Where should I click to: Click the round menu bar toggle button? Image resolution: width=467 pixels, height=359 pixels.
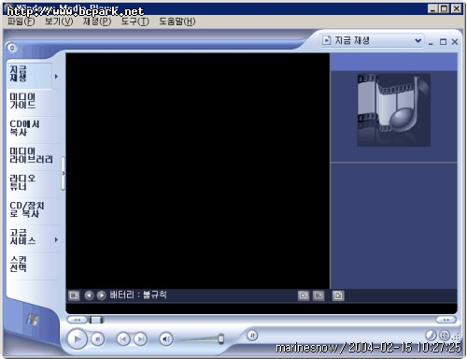point(12,48)
